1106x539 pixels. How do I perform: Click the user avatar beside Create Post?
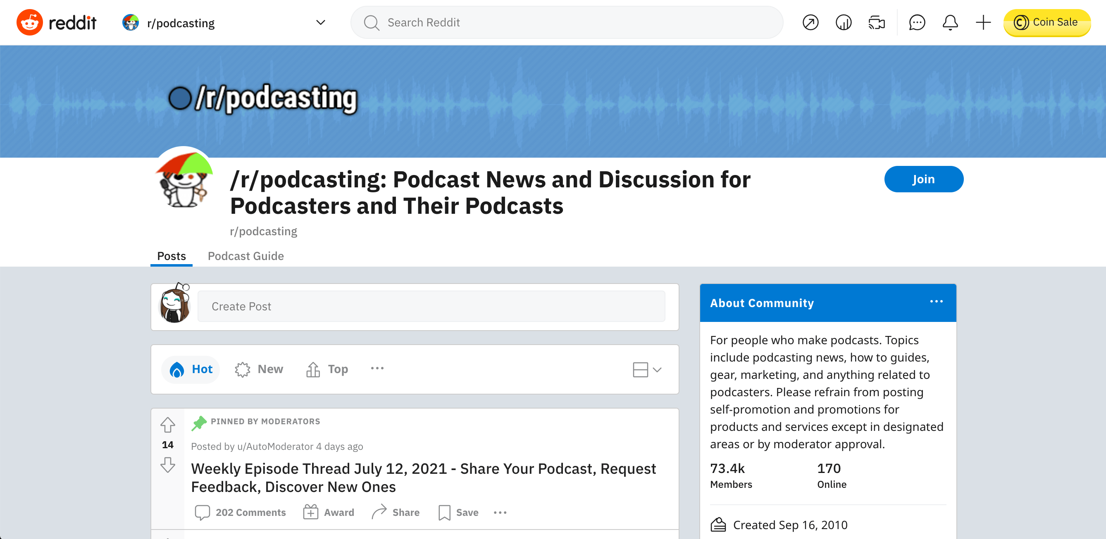(x=175, y=304)
